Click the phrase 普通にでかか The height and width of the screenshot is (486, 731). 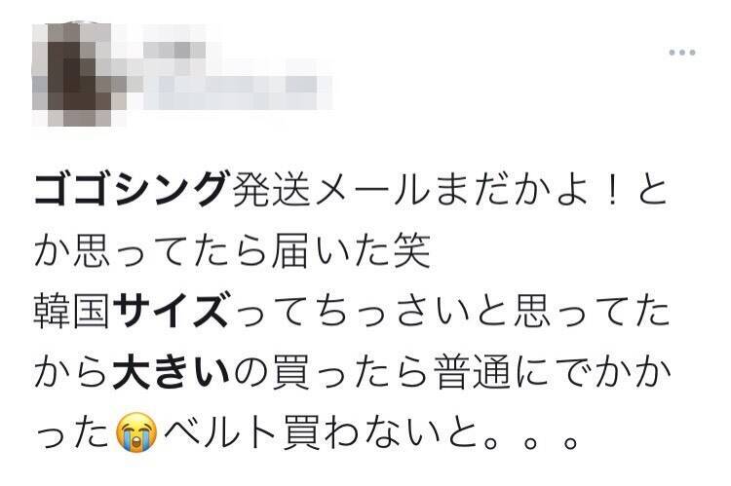pos(550,374)
